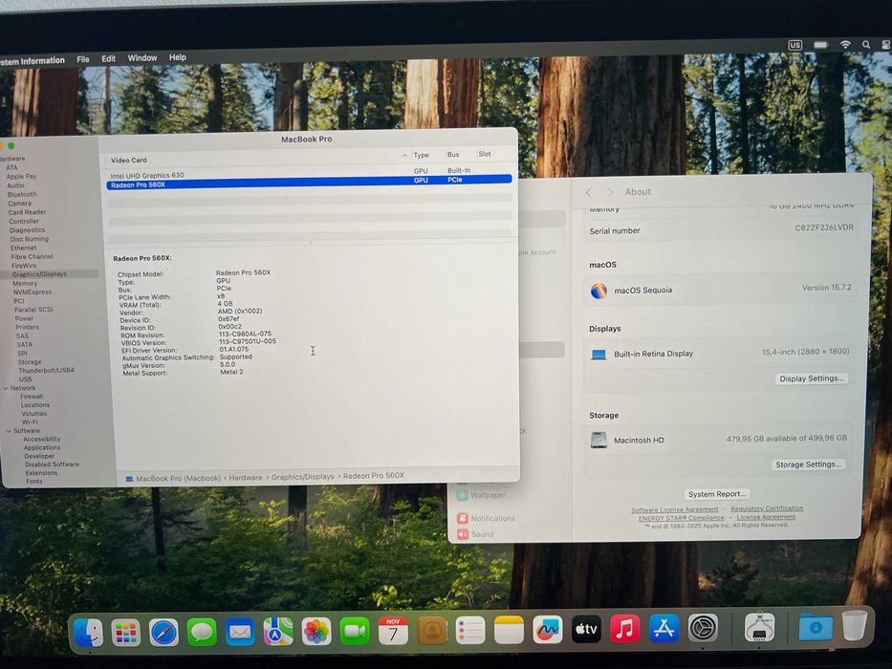Click serial number C02ZF2J6LVDR
This screenshot has height=669, width=892.
click(824, 227)
